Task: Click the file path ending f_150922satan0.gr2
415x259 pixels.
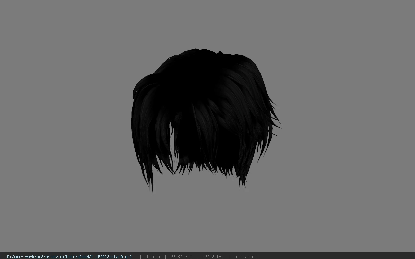Action: (x=69, y=257)
